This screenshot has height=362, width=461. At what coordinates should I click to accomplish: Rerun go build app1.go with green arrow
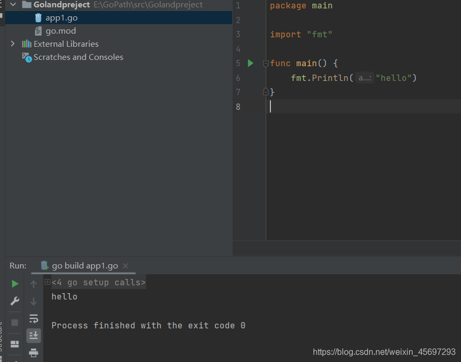15,284
